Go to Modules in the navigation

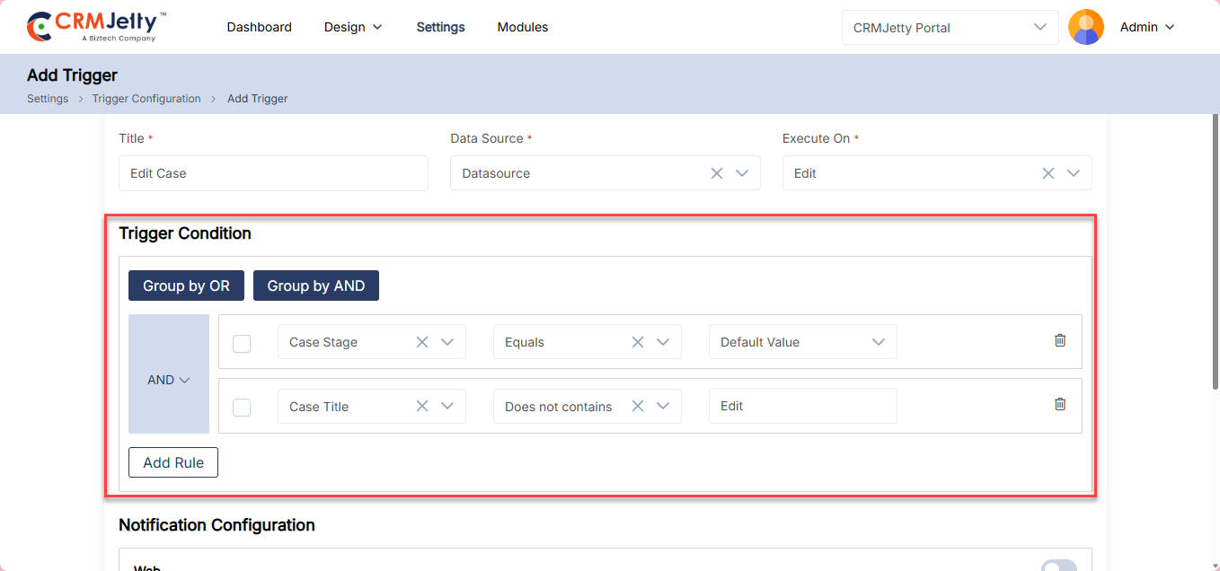522,27
